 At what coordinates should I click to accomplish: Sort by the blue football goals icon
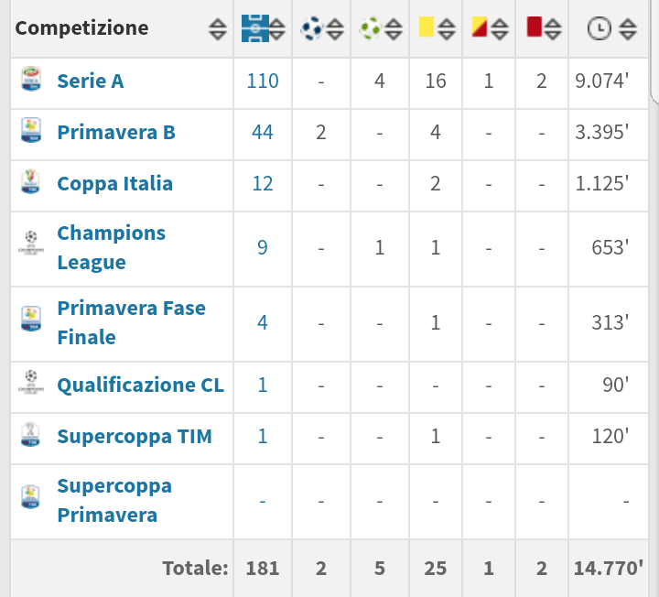[x=312, y=28]
